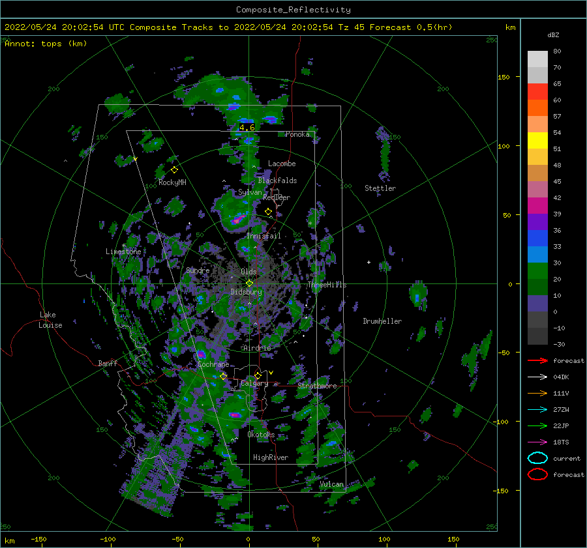Click the Olds town label
The height and width of the screenshot is (548, 587).
pos(248,272)
